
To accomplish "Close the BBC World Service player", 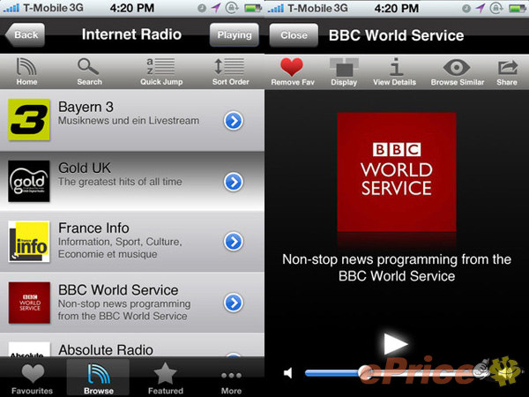I will (x=294, y=35).
